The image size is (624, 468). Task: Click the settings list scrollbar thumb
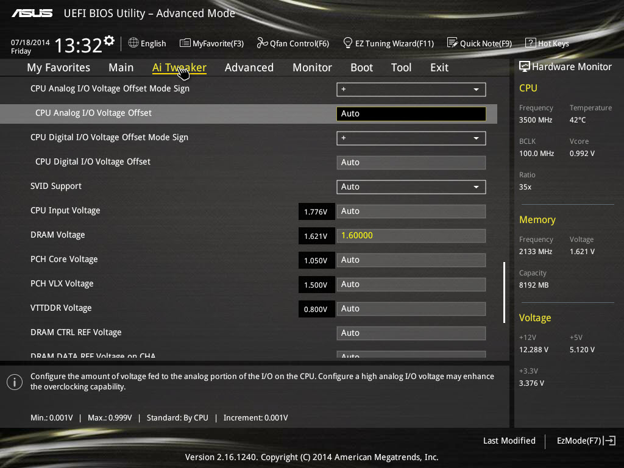point(504,292)
